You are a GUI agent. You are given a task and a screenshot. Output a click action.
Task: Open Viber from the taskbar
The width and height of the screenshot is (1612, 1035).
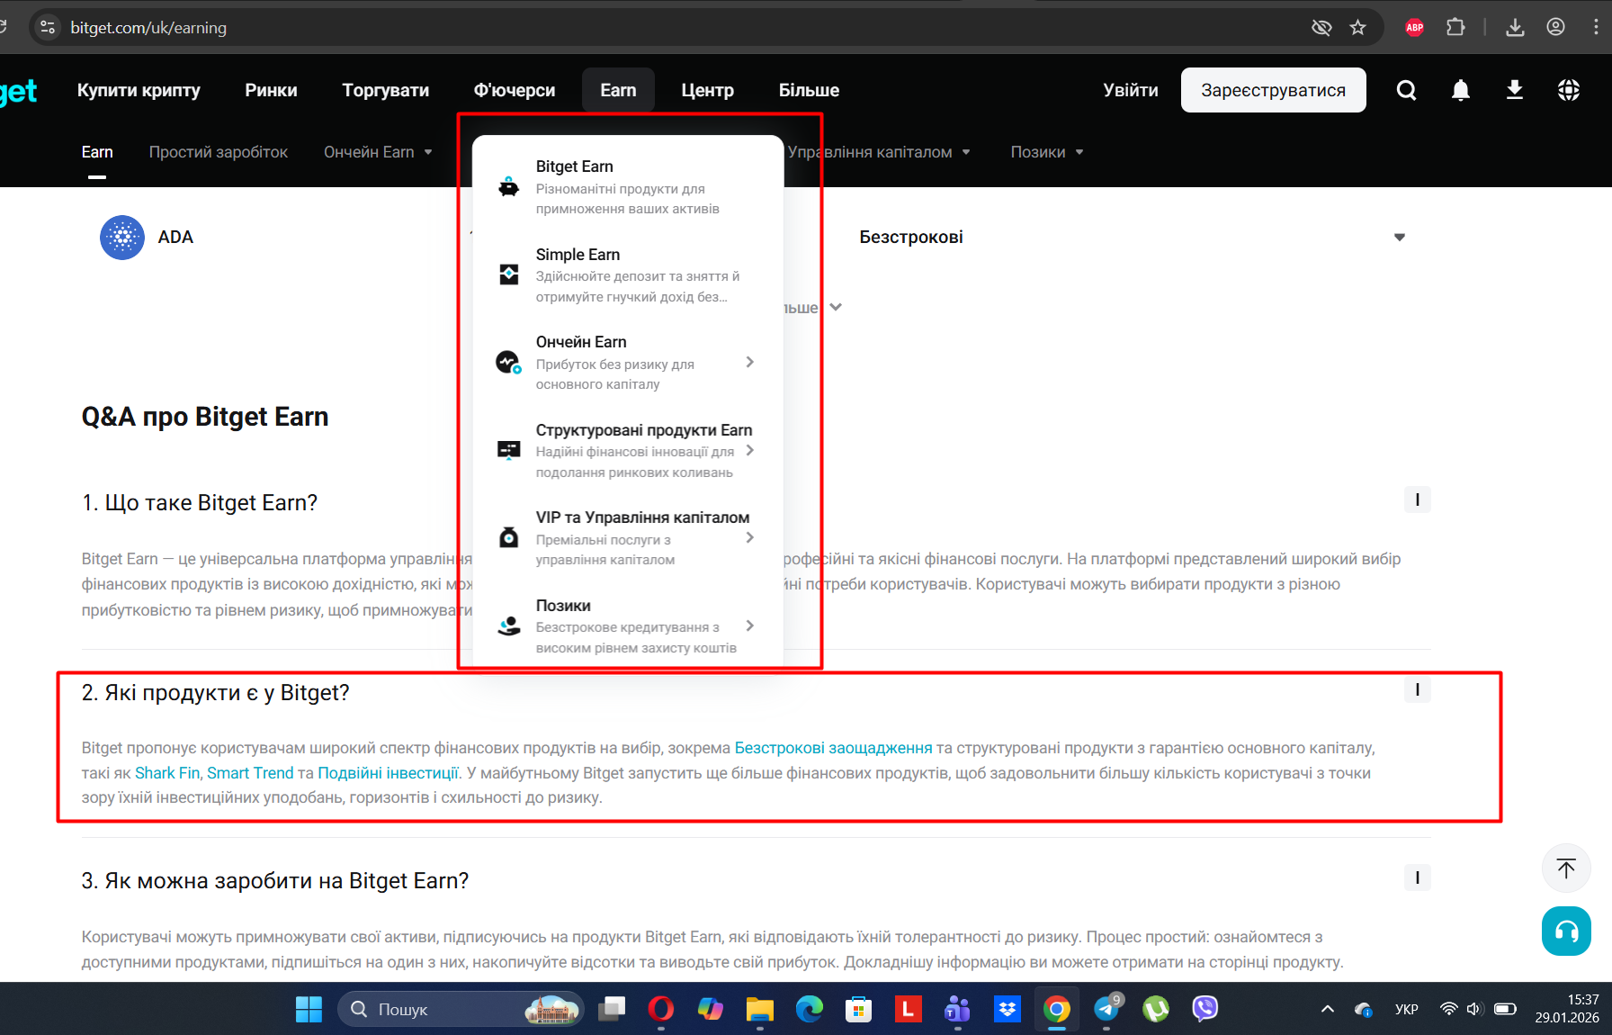(1205, 1009)
